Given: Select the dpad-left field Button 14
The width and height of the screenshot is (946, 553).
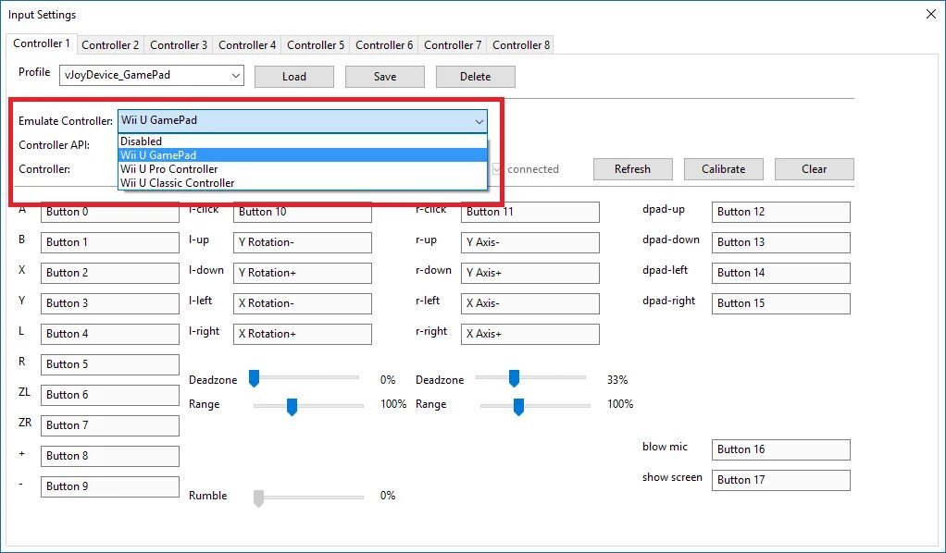Looking at the screenshot, I should [781, 273].
